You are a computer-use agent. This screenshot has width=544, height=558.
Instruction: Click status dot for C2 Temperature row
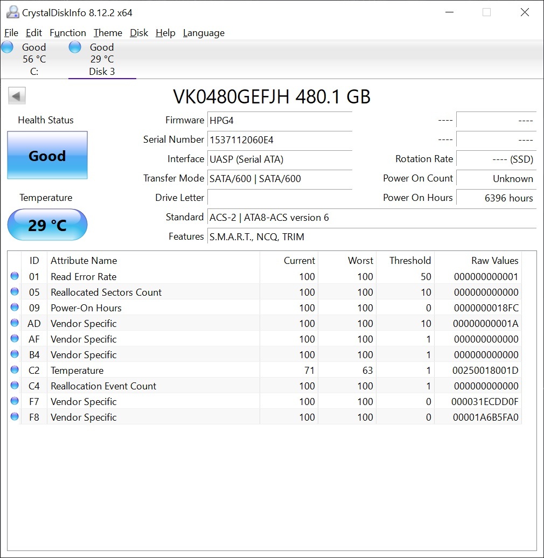15,369
